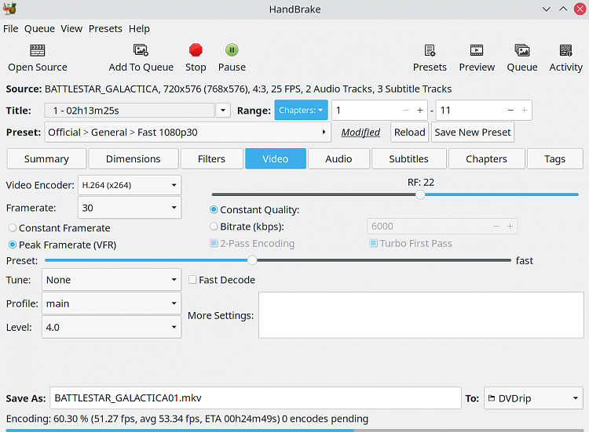The image size is (589, 432).
Task: Switch to the Dimensions tab
Action: click(134, 159)
